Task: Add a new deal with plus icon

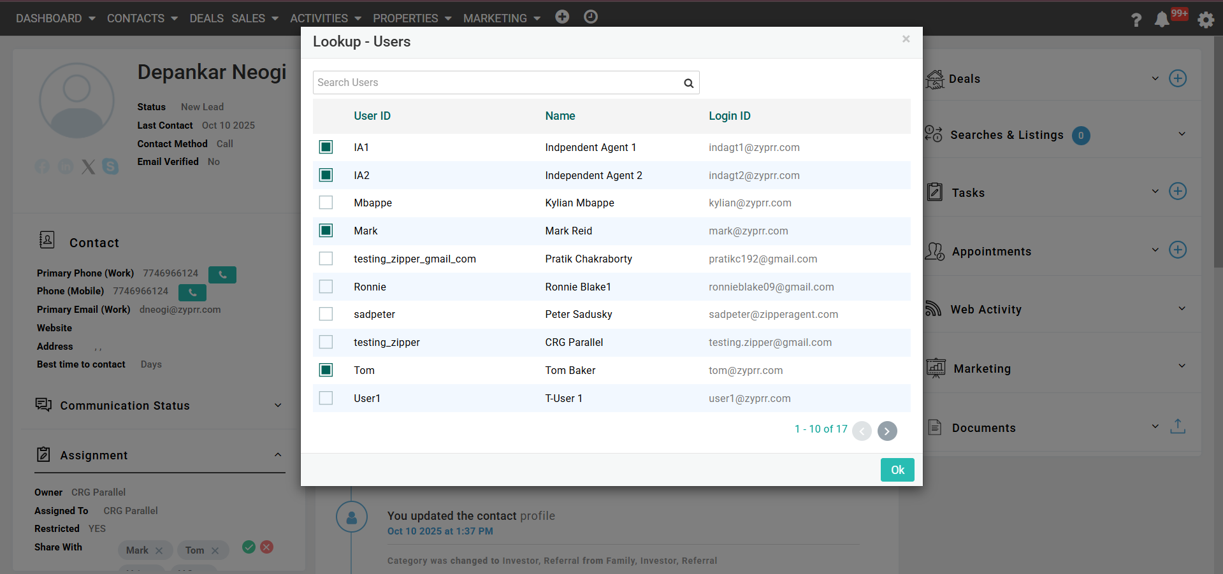Action: click(x=1177, y=78)
